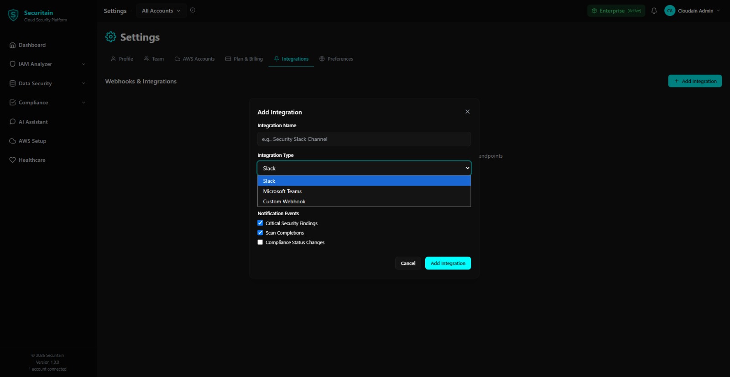Select Custom Webhook integration type

(364, 201)
